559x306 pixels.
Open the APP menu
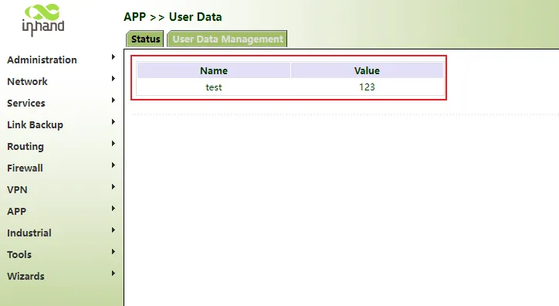16,212
